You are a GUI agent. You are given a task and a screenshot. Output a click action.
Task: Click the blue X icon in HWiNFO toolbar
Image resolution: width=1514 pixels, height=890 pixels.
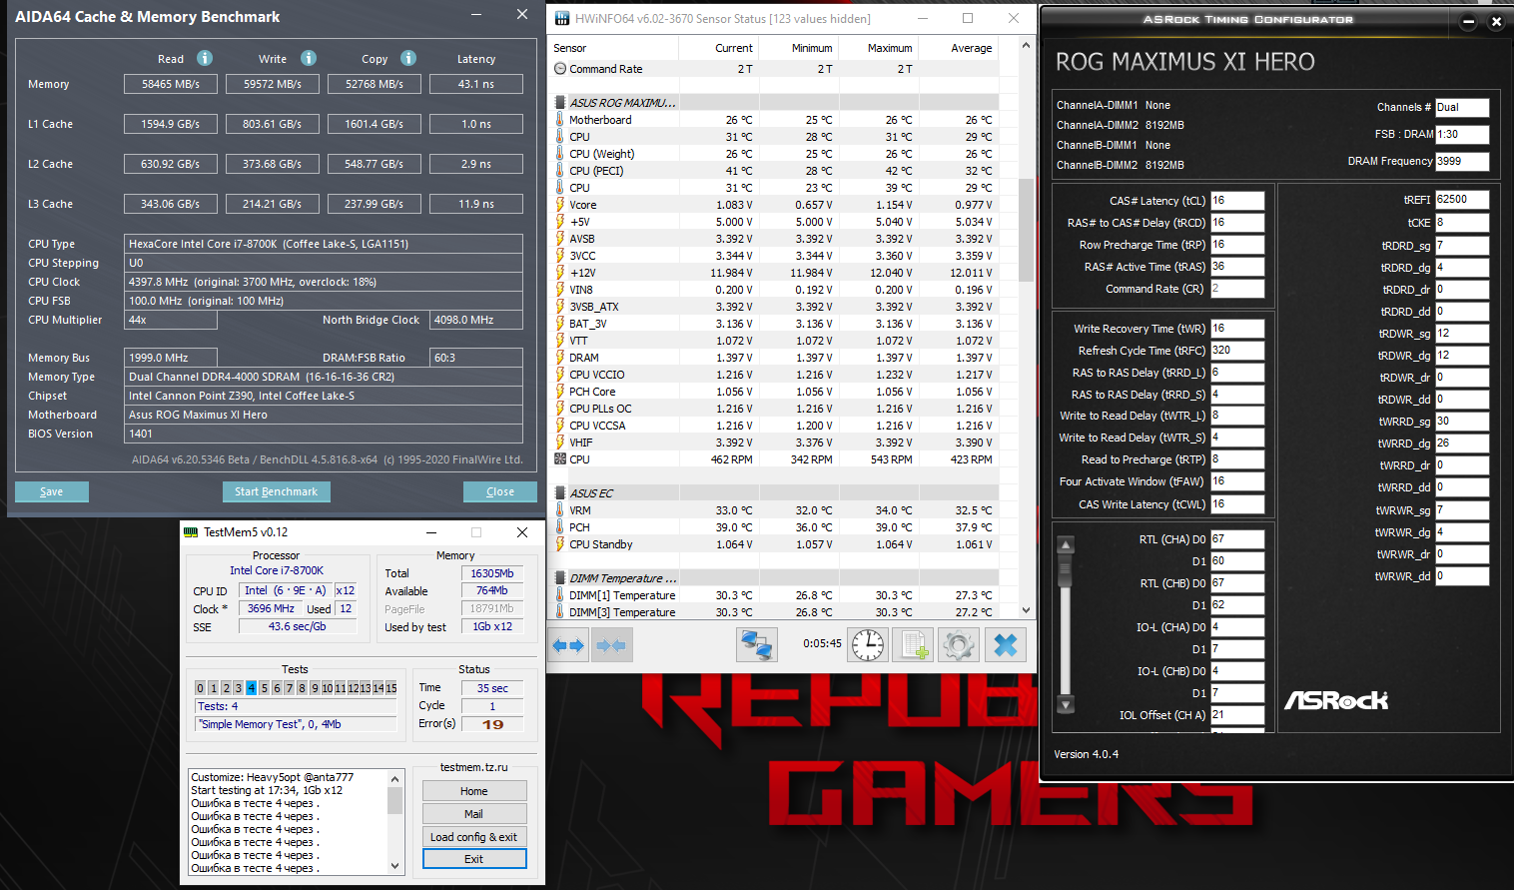(x=1005, y=645)
